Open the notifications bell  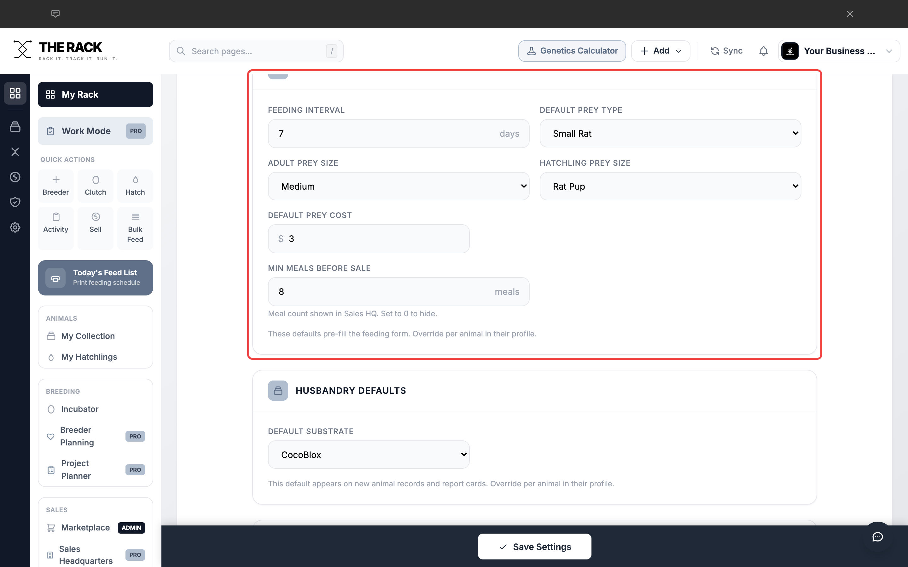tap(763, 51)
